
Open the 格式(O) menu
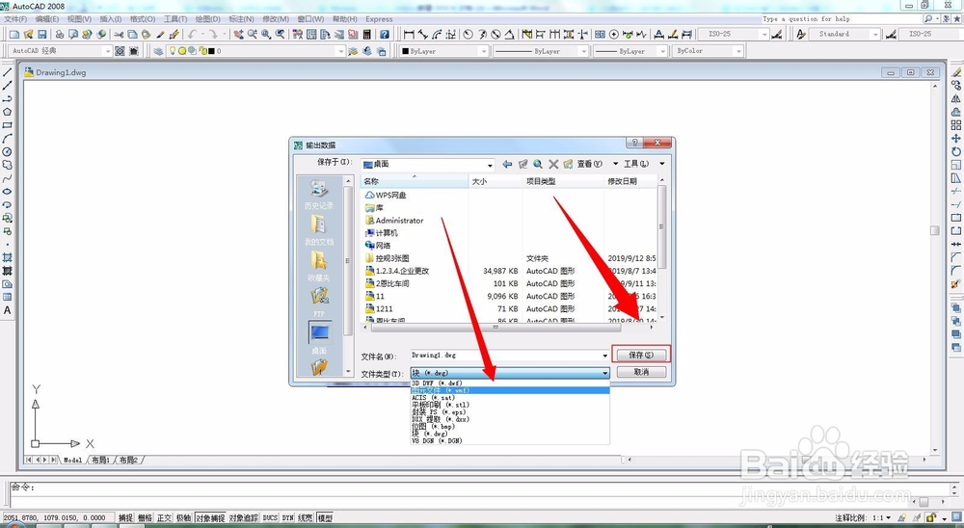[142, 19]
